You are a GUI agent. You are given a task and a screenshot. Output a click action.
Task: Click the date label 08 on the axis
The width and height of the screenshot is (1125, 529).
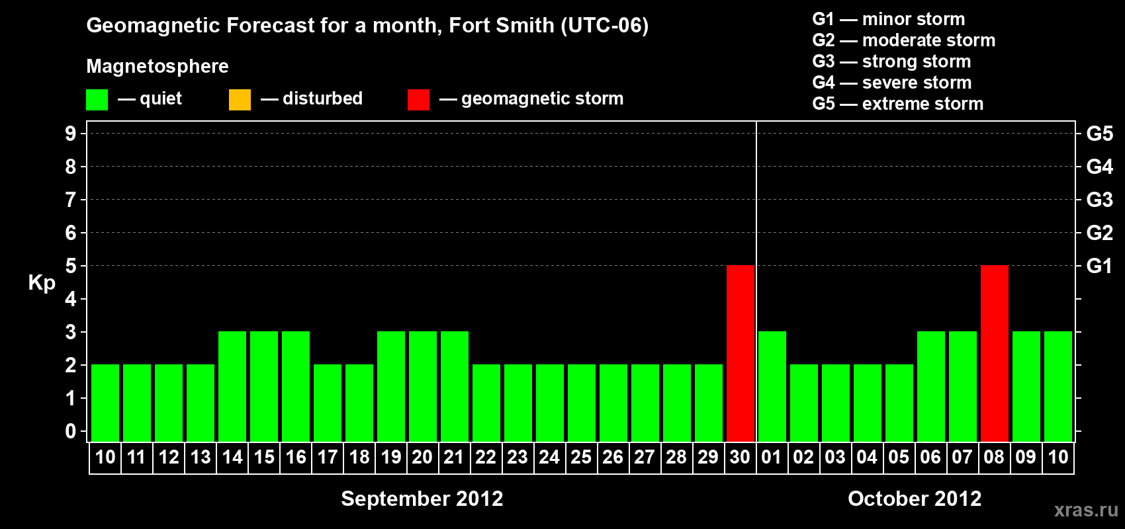(x=994, y=457)
